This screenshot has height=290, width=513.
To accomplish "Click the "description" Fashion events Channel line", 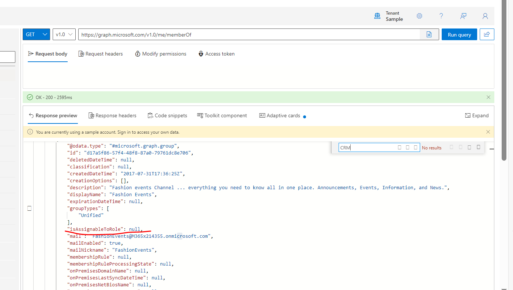I will (x=258, y=187).
